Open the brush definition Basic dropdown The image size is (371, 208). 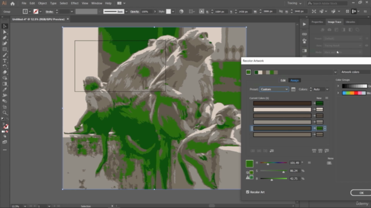coord(126,12)
